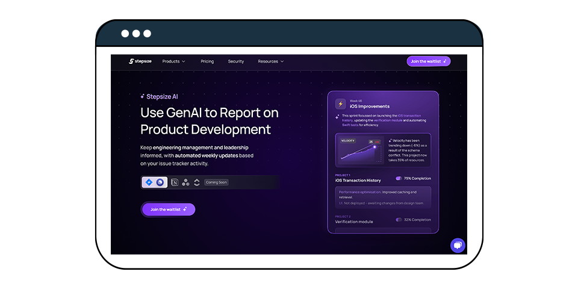This screenshot has width=578, height=289.
Task: Click the Notion integration icon
Action: (x=175, y=182)
